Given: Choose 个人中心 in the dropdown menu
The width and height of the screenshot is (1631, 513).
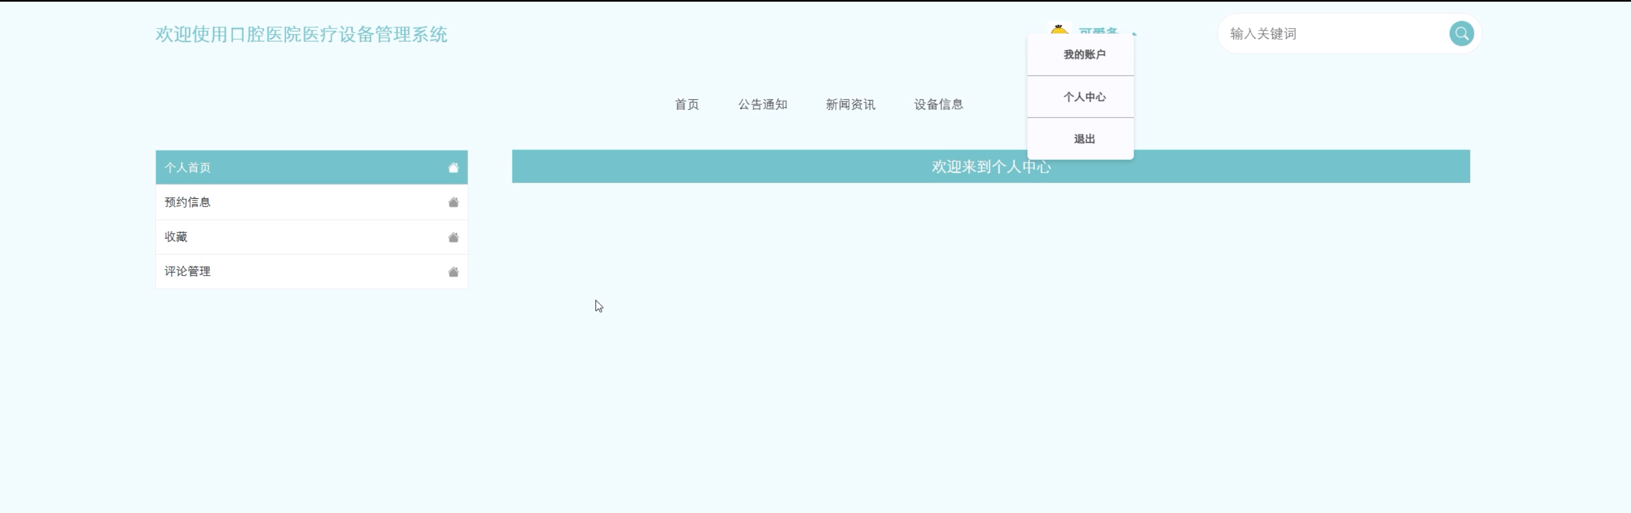Looking at the screenshot, I should pos(1081,97).
